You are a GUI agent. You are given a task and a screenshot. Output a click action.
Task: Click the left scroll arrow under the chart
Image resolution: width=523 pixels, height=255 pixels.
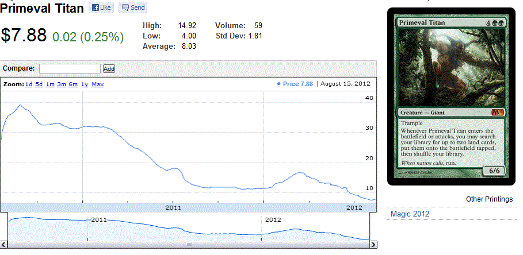pyautogui.click(x=4, y=245)
